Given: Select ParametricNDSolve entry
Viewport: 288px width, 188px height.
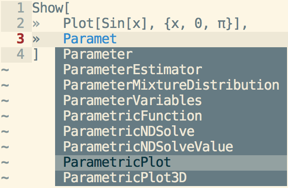Looking at the screenshot, I should 171,132.
